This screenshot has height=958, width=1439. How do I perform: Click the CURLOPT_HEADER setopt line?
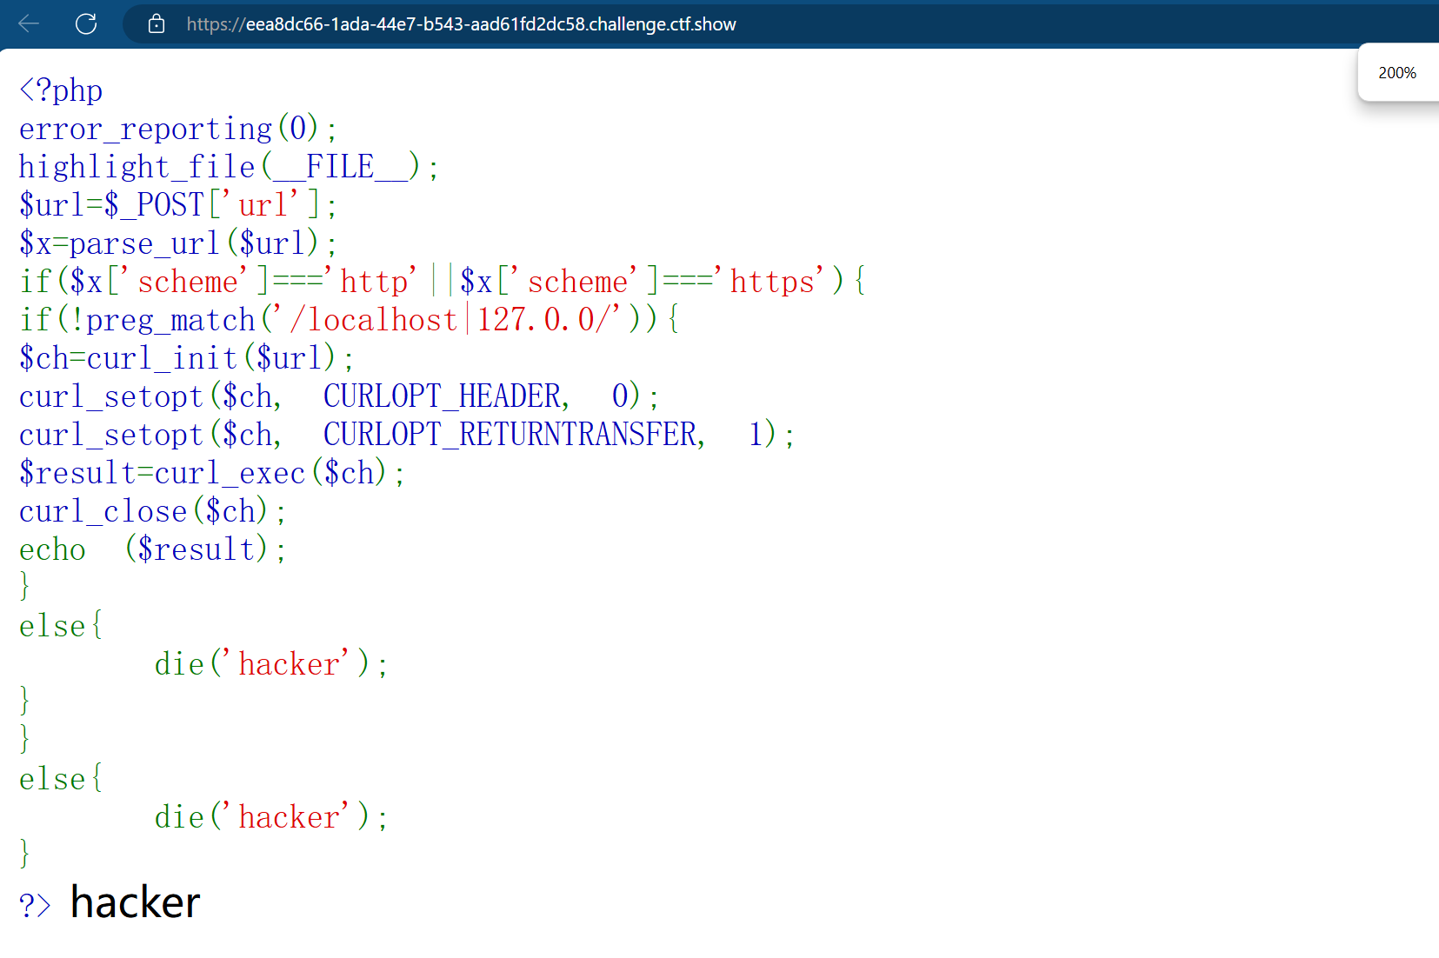click(339, 396)
